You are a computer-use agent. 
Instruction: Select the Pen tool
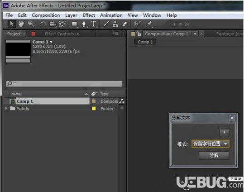(84, 24)
